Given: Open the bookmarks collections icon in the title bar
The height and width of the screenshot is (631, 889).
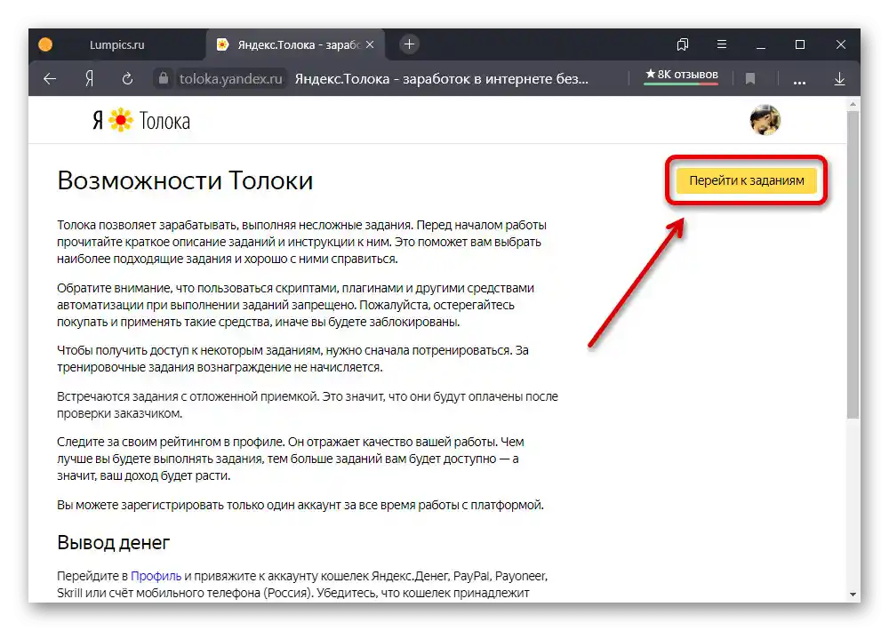Looking at the screenshot, I should tap(683, 44).
